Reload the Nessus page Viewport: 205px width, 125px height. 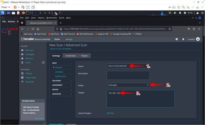[33, 29]
